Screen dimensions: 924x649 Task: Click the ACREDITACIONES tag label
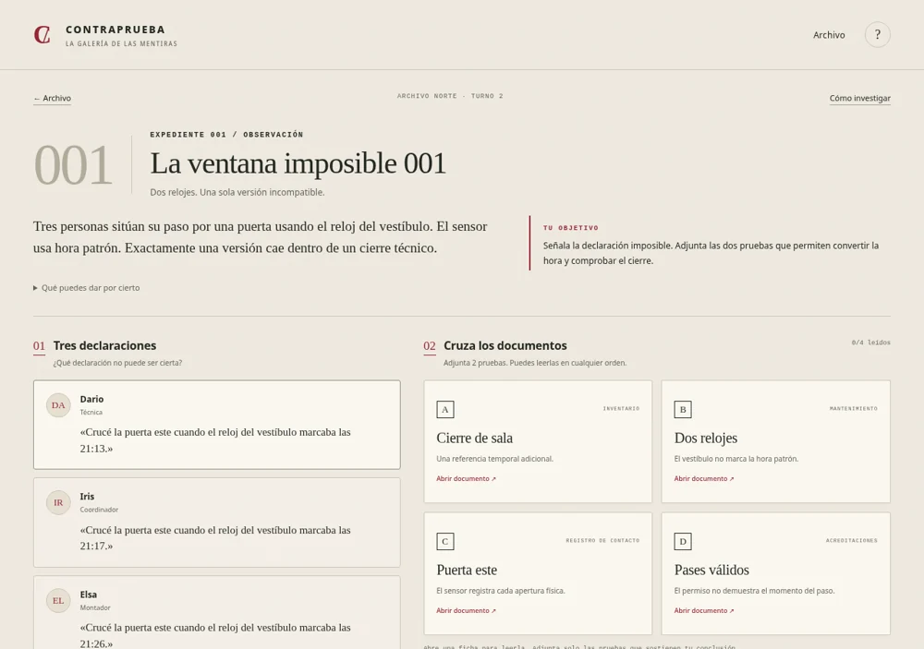click(852, 540)
